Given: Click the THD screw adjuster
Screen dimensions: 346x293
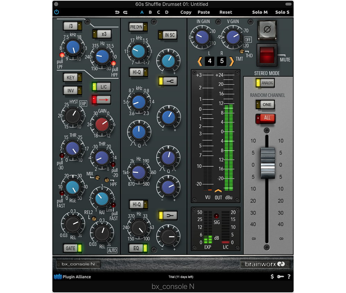Looking at the screenshot, I should pyautogui.click(x=242, y=51).
